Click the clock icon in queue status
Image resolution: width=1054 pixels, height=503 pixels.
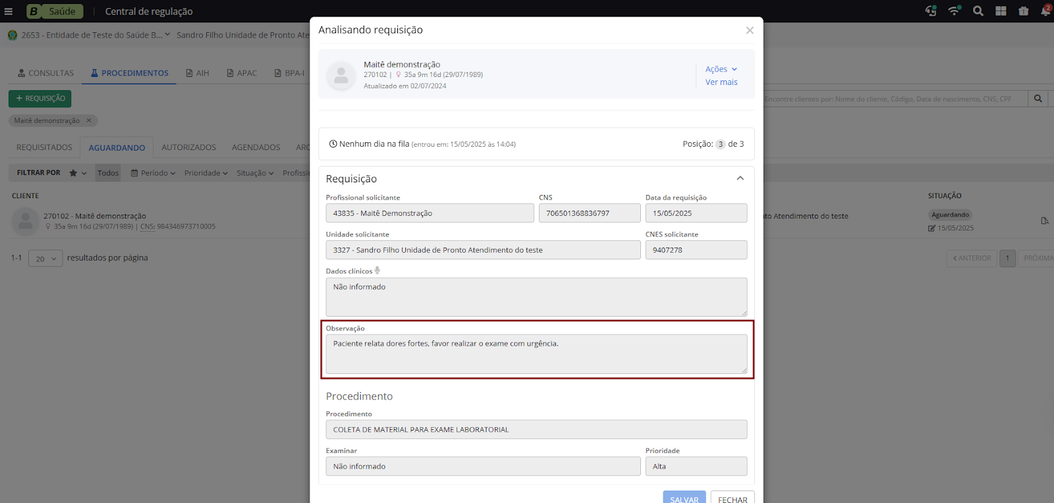coord(333,144)
